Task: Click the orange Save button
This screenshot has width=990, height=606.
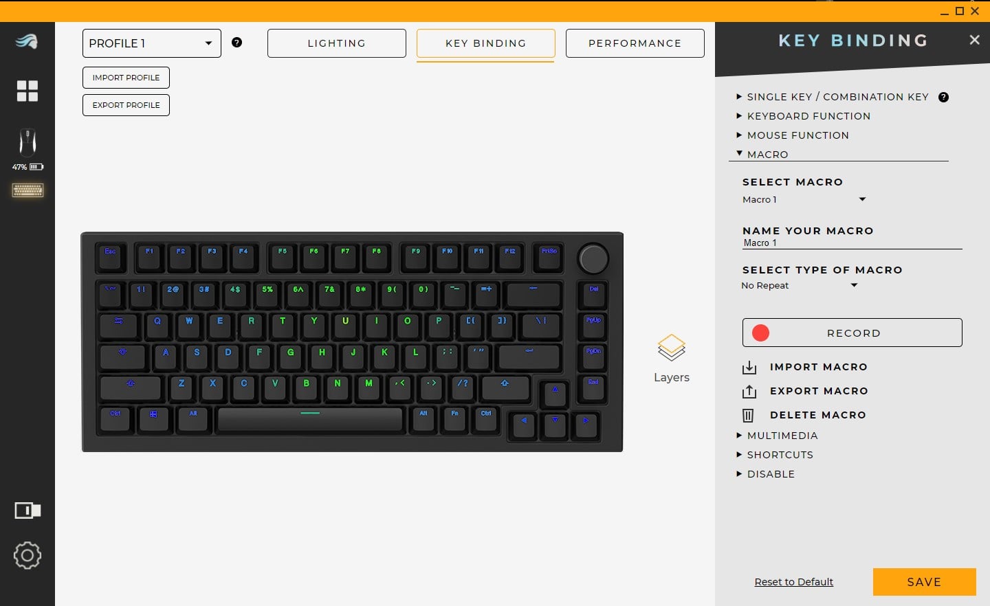Action: [925, 582]
